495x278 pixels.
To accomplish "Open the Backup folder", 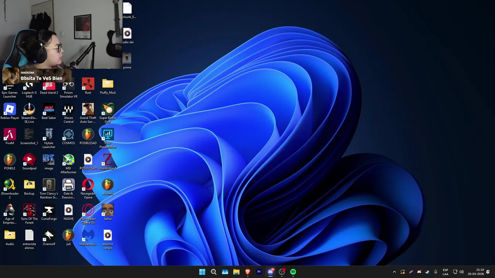I will click(29, 187).
